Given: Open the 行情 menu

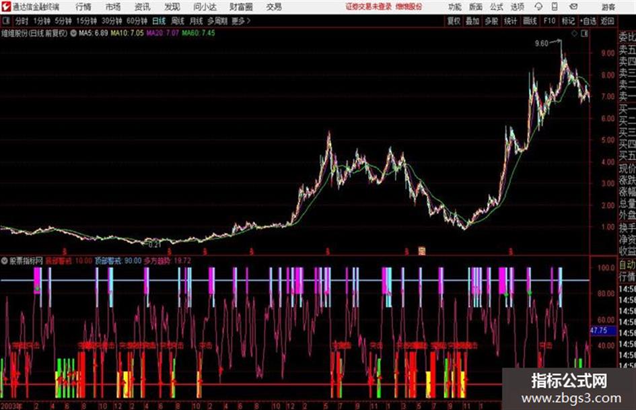Looking at the screenshot, I should pos(83,7).
